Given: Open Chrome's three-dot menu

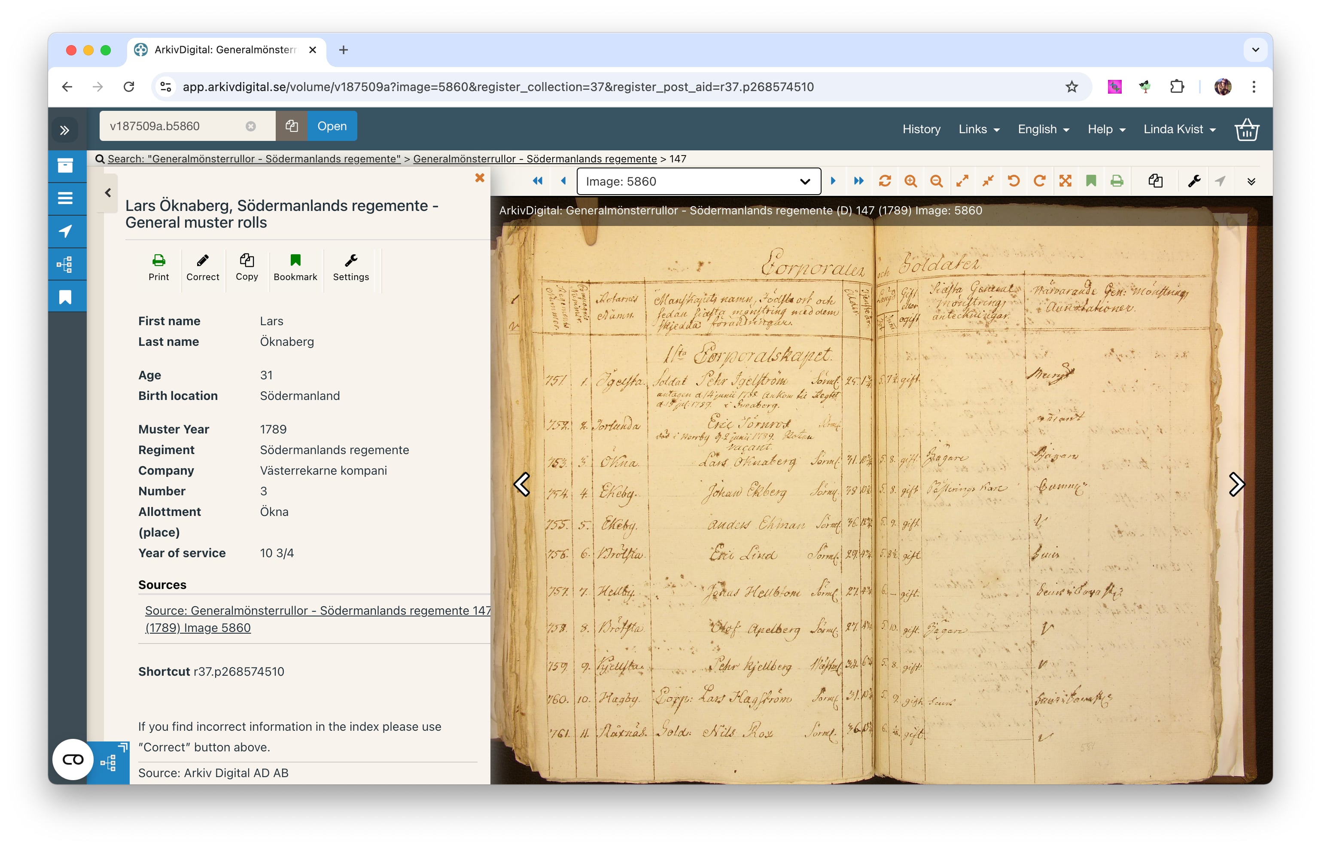Looking at the screenshot, I should click(1254, 87).
